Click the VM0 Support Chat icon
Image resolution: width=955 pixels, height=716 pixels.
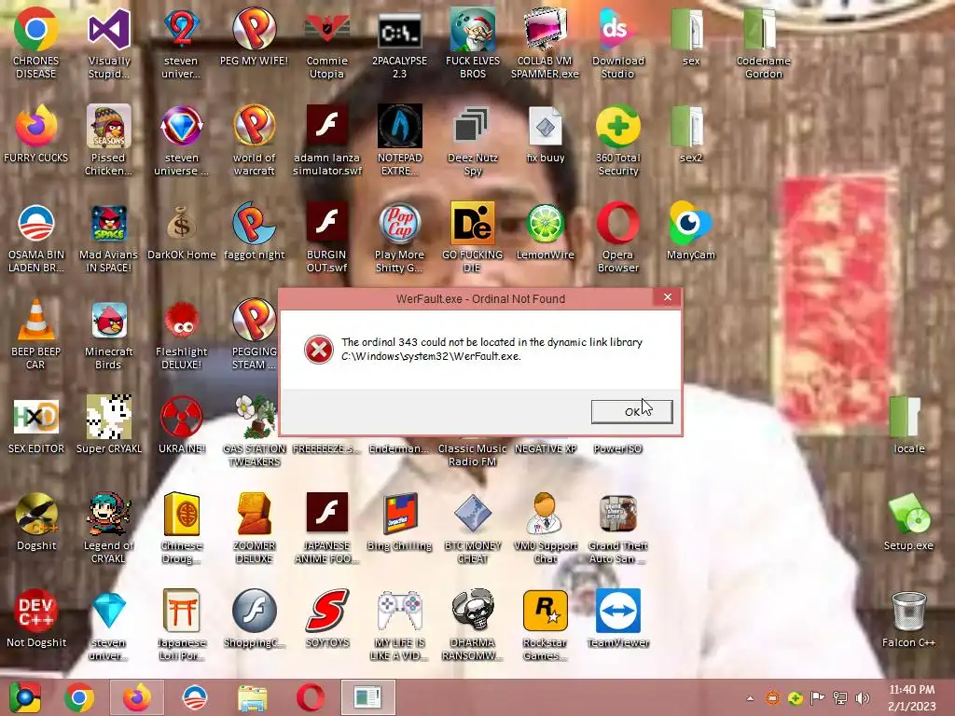click(545, 529)
